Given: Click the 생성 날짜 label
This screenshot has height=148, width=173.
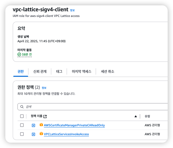Looking at the screenshot, I should (x=23, y=37).
